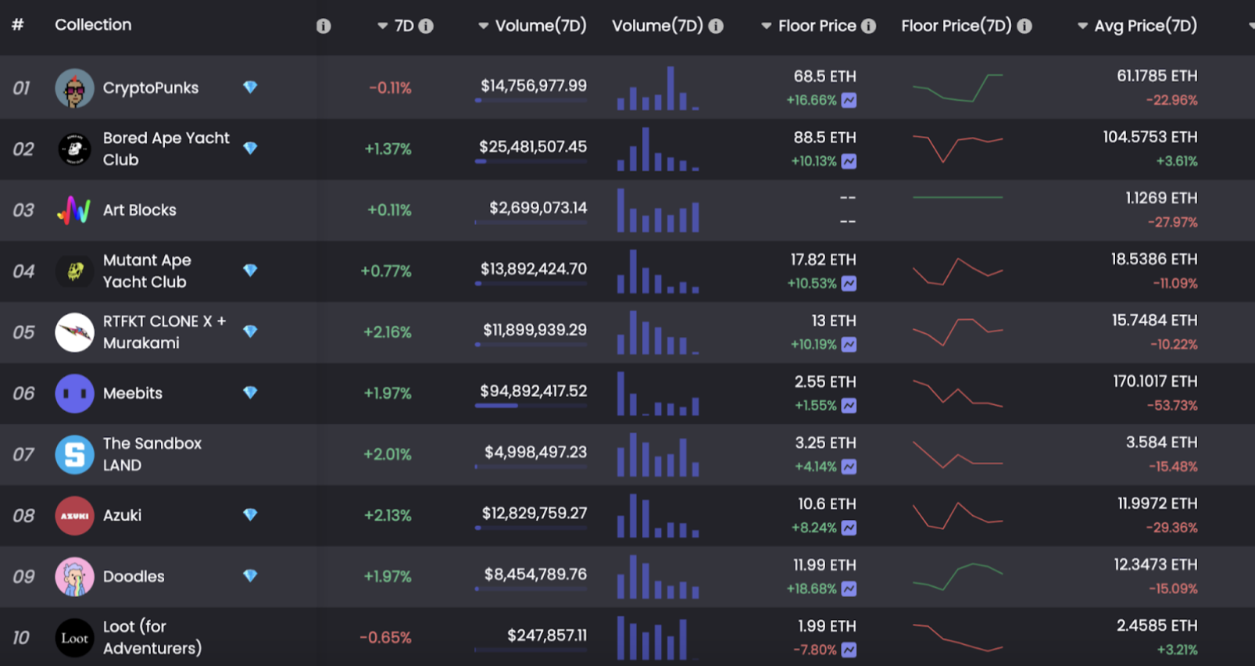
Task: Click the info icon next to Floor Price header
Action: (868, 26)
